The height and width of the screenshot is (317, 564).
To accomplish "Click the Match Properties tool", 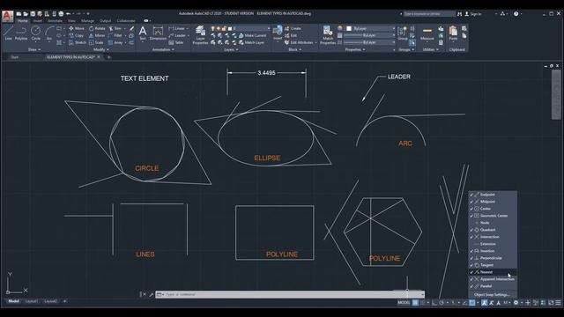I will tap(328, 35).
